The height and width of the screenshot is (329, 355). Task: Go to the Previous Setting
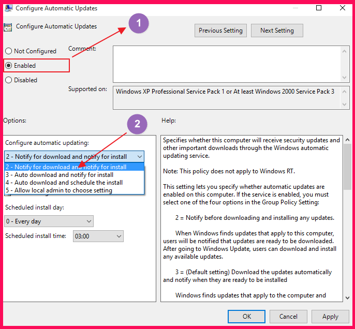(x=220, y=31)
